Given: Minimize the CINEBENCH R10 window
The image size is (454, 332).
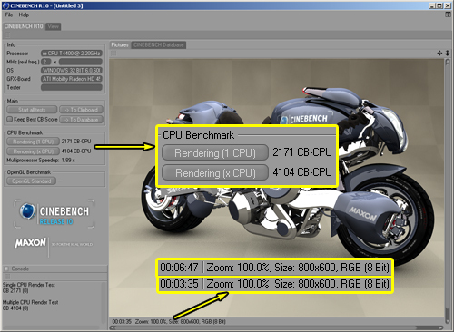Looking at the screenshot, I should pyautogui.click(x=432, y=5).
